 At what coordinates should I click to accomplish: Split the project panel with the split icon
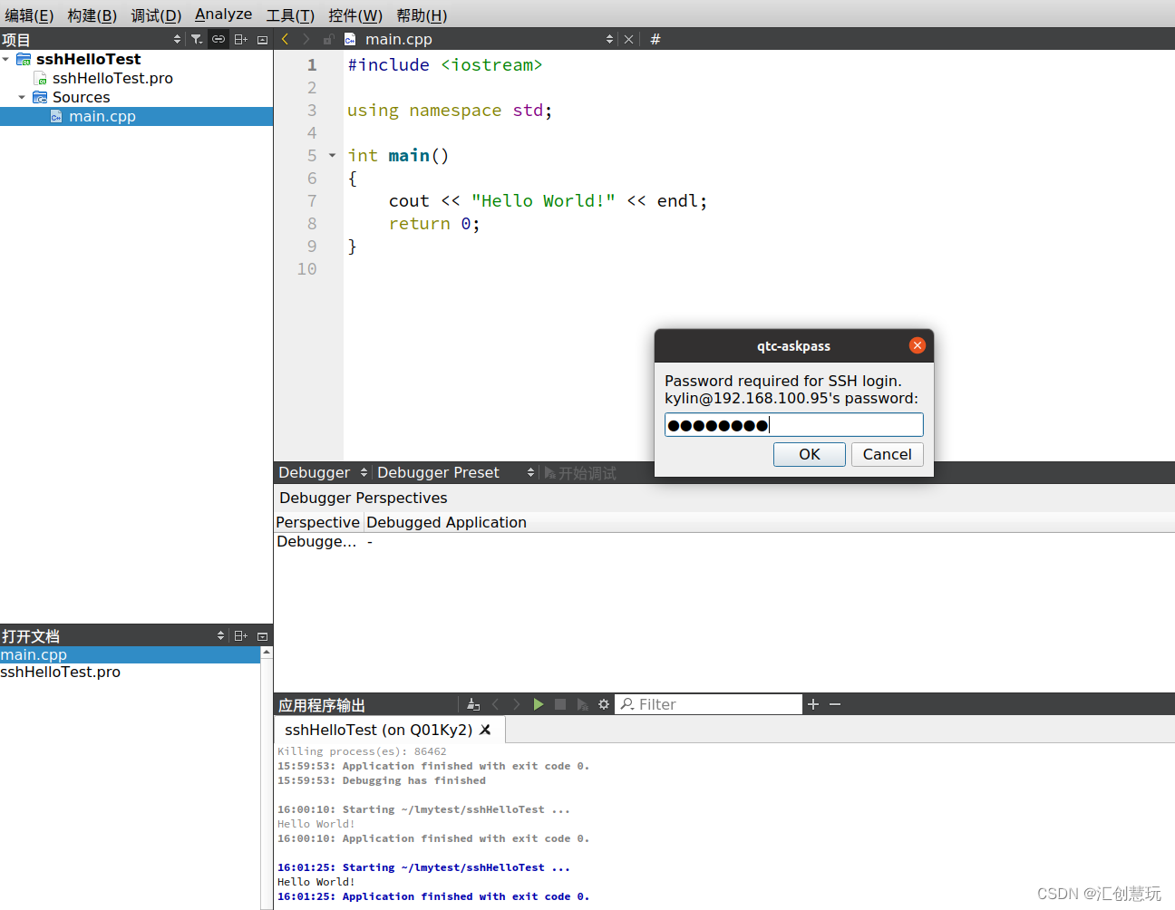240,39
